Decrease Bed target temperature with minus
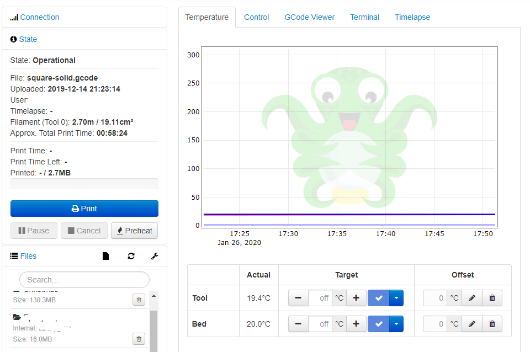The width and height of the screenshot is (530, 352). click(298, 324)
